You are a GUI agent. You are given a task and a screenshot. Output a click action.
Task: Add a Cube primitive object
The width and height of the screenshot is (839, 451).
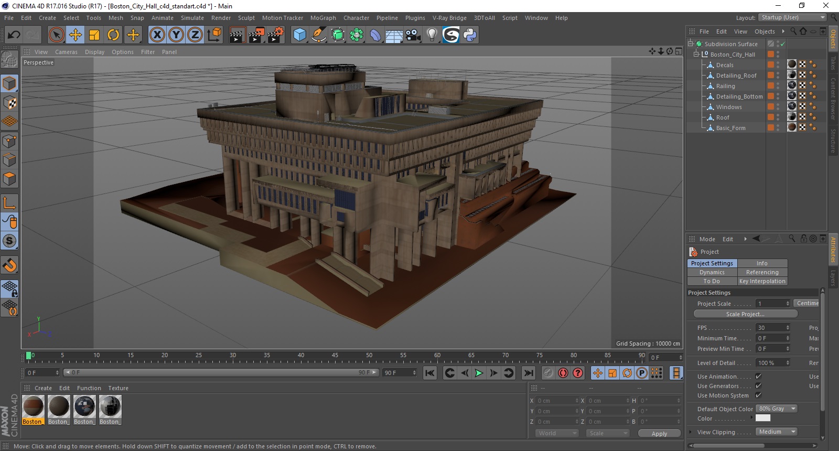click(x=299, y=35)
